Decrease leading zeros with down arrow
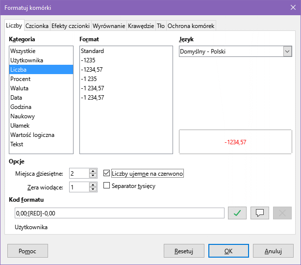The width and height of the screenshot is (301, 265). point(93,189)
